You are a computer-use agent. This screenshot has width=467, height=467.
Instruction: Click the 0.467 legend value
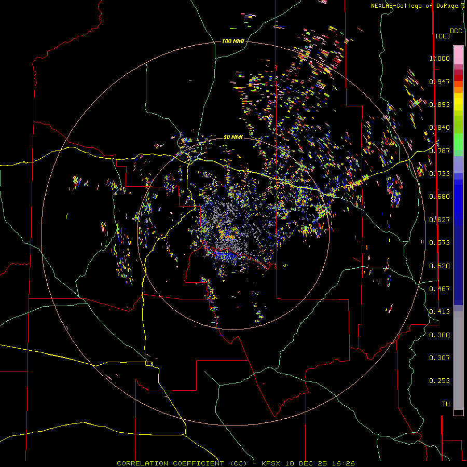pos(439,289)
